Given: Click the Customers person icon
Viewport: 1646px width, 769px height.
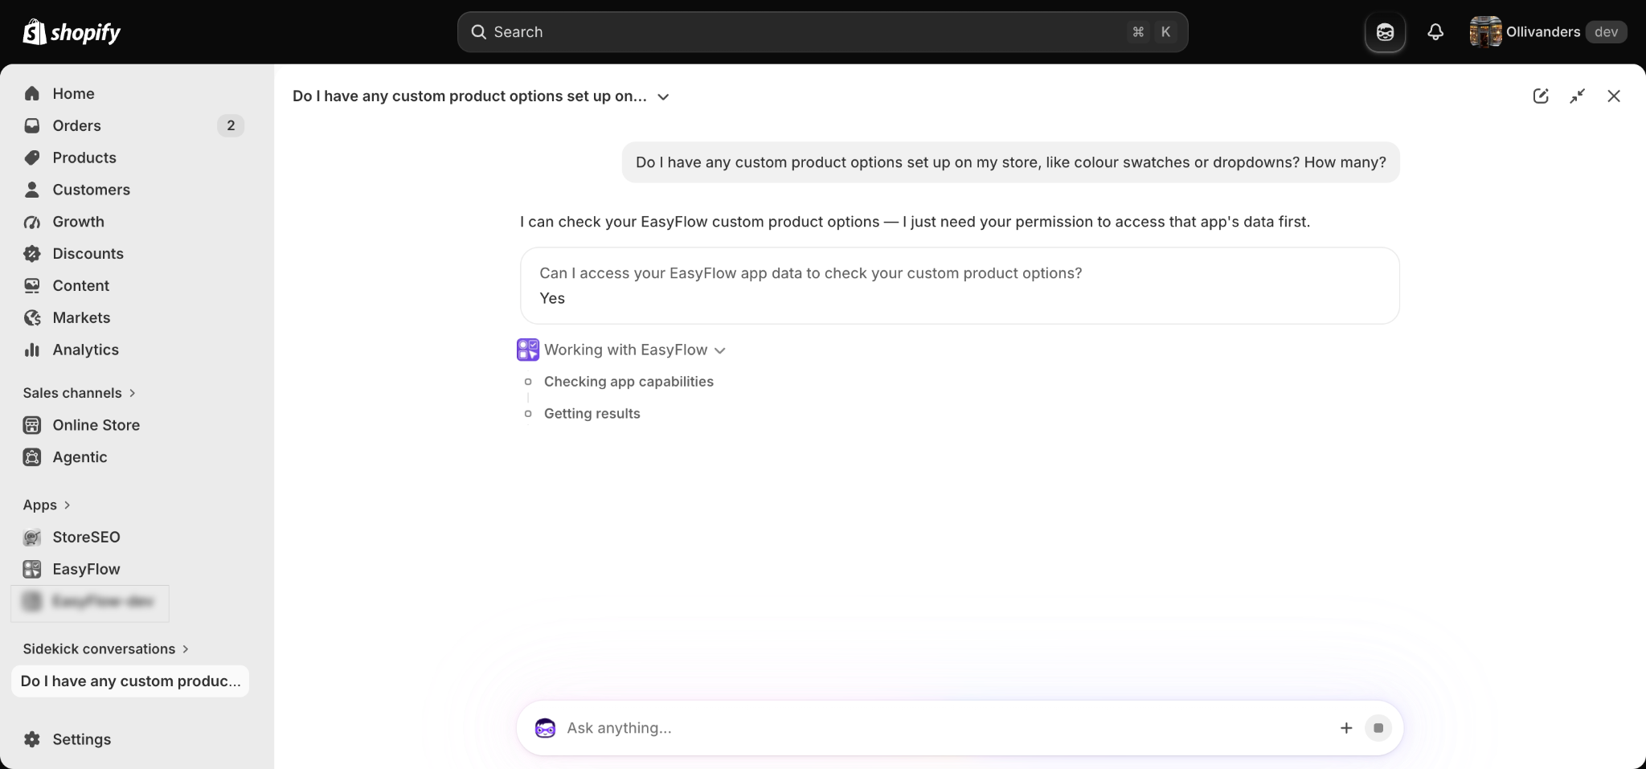Looking at the screenshot, I should (x=32, y=190).
